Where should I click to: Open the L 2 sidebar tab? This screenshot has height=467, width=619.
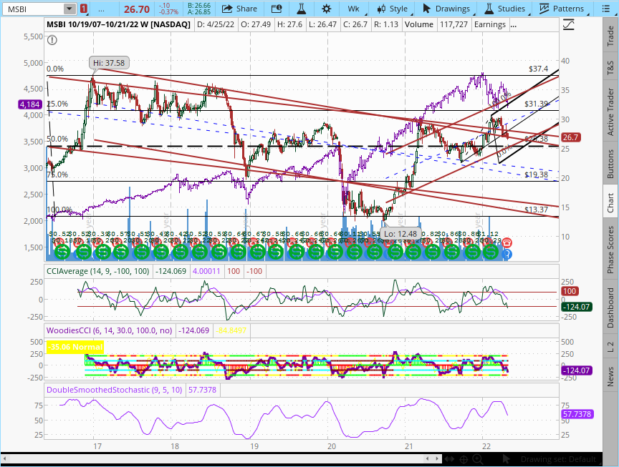[x=610, y=347]
